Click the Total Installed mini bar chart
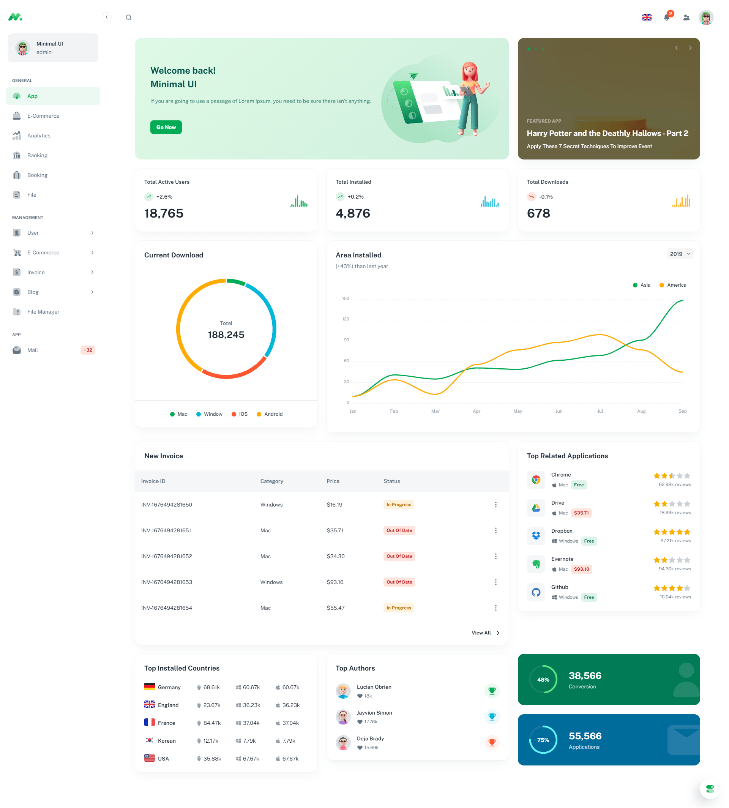 (x=489, y=202)
